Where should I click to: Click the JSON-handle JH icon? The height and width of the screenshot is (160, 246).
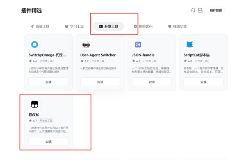click(x=138, y=45)
